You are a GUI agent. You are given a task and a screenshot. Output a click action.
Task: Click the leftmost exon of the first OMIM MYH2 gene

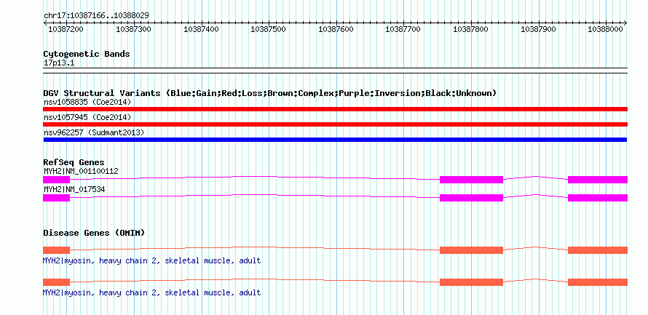[57, 250]
